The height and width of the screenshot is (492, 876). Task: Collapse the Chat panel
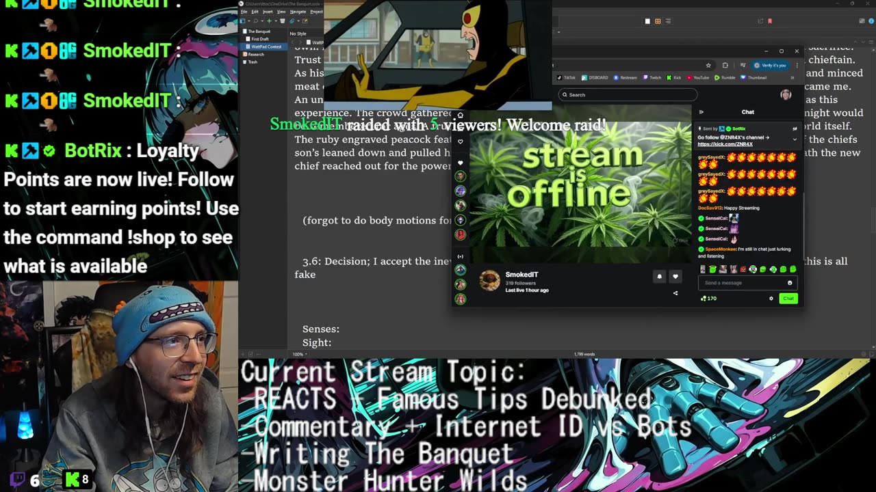tap(701, 112)
